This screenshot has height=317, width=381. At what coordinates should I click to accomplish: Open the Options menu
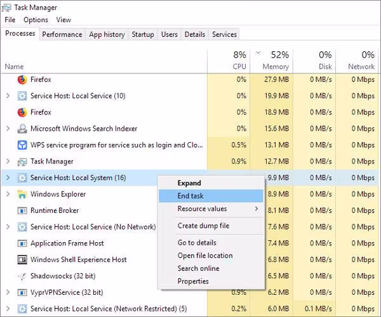(x=36, y=20)
